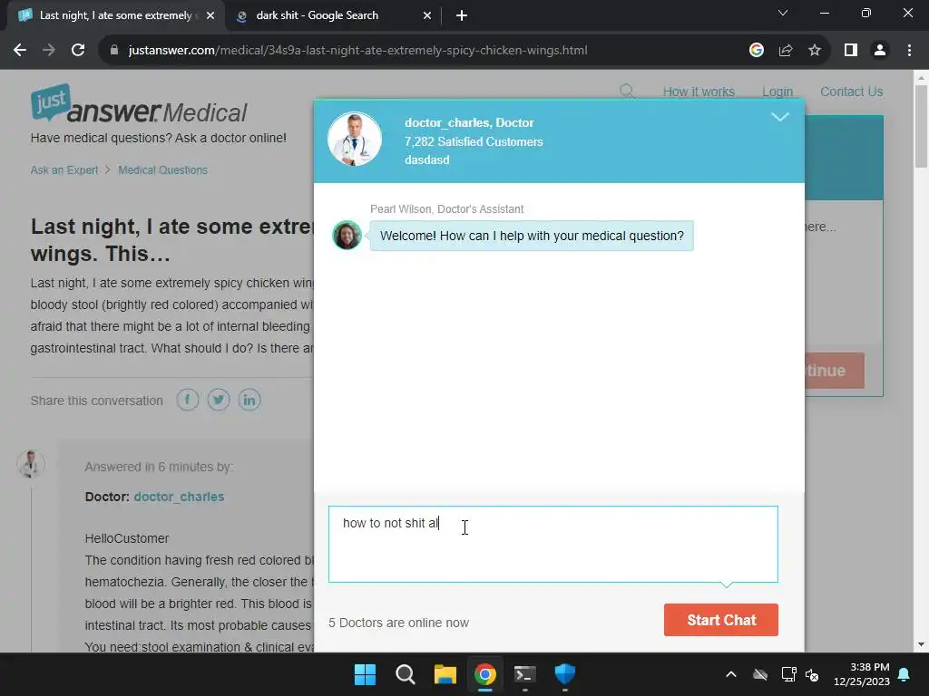
Task: Select the 'Last night, I ate some extremely' tab
Action: click(x=115, y=16)
